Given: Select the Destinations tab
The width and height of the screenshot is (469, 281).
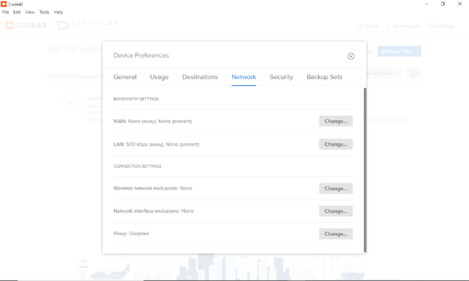Looking at the screenshot, I should [200, 77].
